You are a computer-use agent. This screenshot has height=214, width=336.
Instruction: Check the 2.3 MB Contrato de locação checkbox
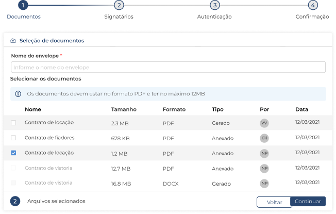click(13, 123)
